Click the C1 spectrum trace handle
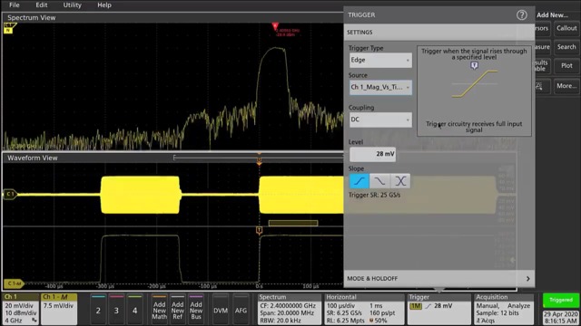Image resolution: width=581 pixels, height=326 pixels. tap(9, 28)
